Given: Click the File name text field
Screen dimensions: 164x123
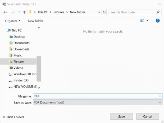Looking at the screenshot, I should point(95,96).
